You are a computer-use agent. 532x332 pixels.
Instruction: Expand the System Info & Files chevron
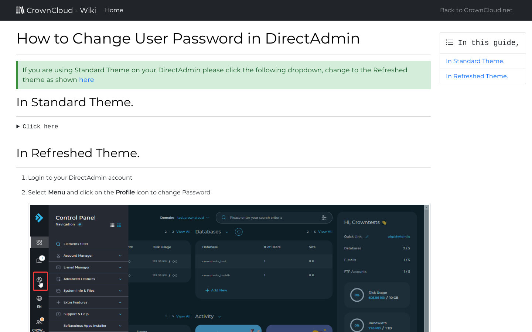(x=120, y=291)
